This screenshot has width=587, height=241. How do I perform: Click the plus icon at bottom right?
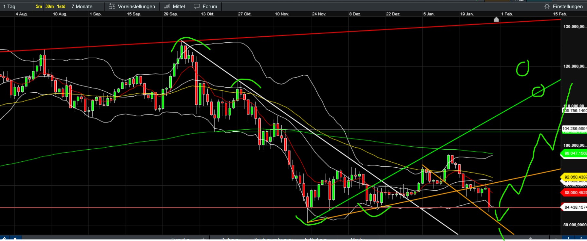(531, 238)
